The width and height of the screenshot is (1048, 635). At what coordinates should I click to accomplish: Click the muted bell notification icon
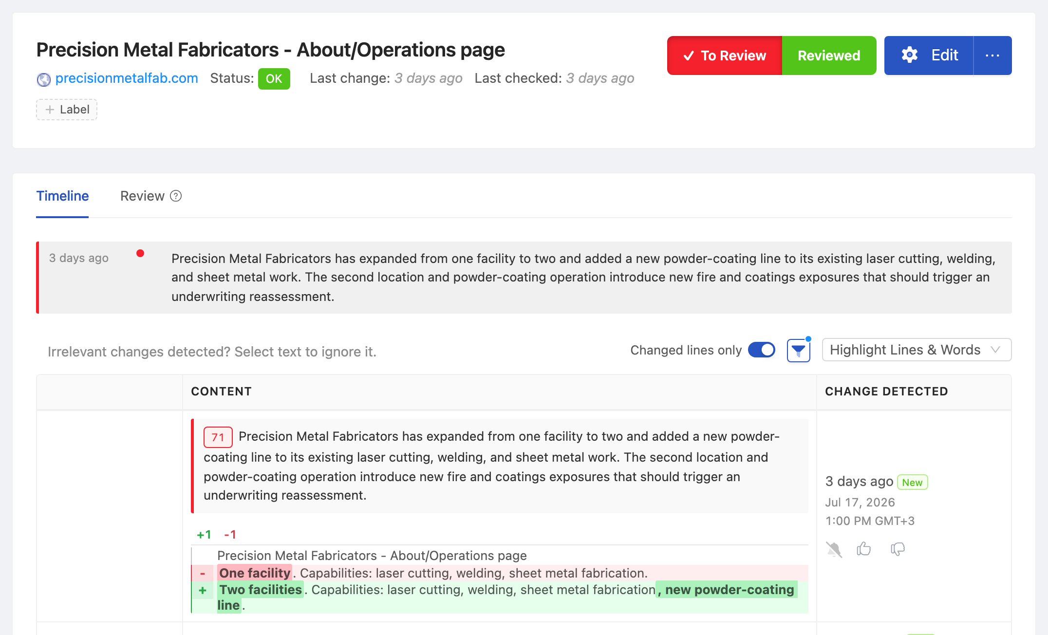(x=834, y=549)
